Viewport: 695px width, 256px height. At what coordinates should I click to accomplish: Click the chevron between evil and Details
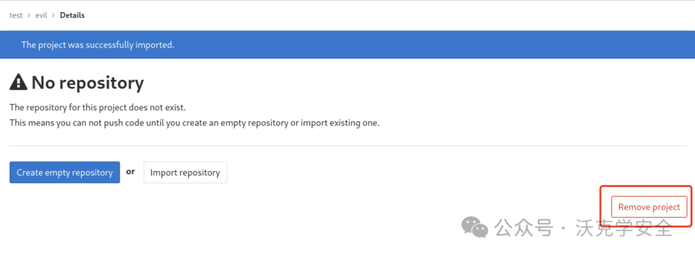(53, 15)
